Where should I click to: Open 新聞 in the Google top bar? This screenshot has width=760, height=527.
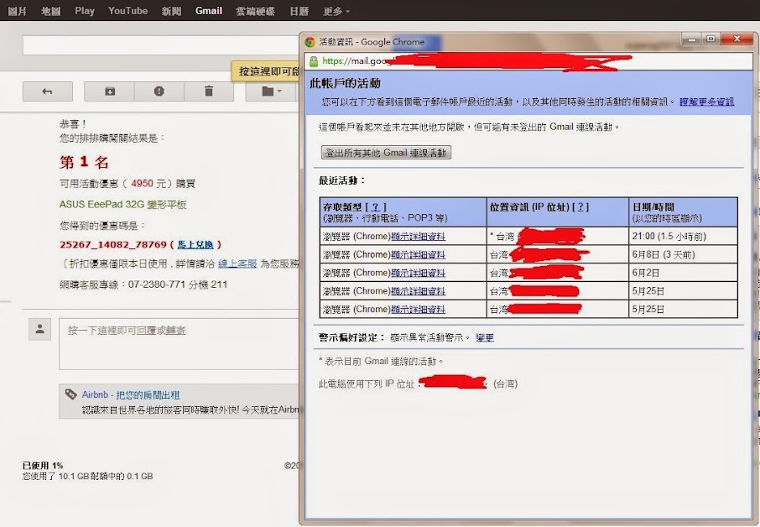tap(171, 11)
